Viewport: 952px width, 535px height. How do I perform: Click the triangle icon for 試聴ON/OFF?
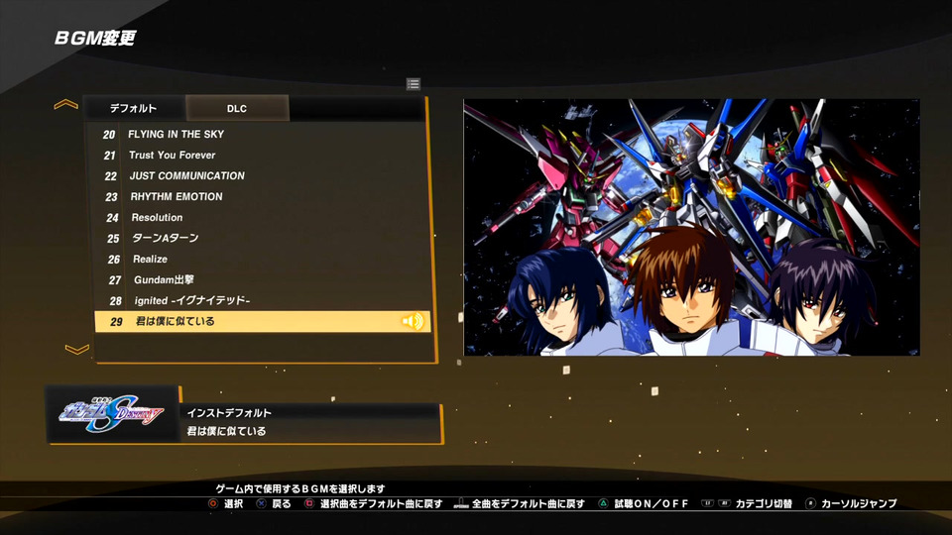(603, 503)
